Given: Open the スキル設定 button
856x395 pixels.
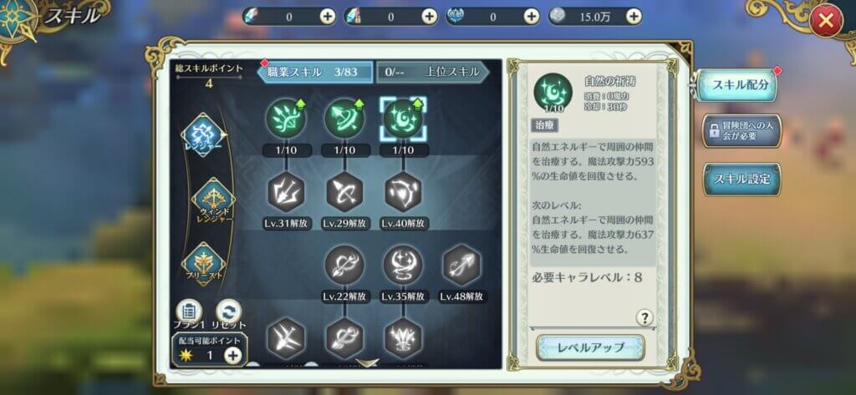Looking at the screenshot, I should coord(742,179).
